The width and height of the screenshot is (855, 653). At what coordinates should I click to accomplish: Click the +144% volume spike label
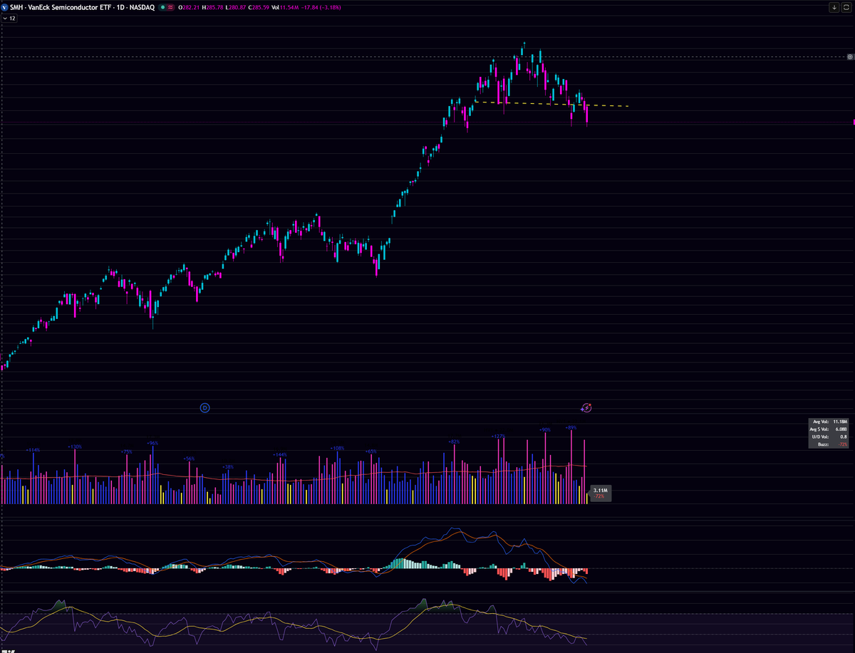279,454
